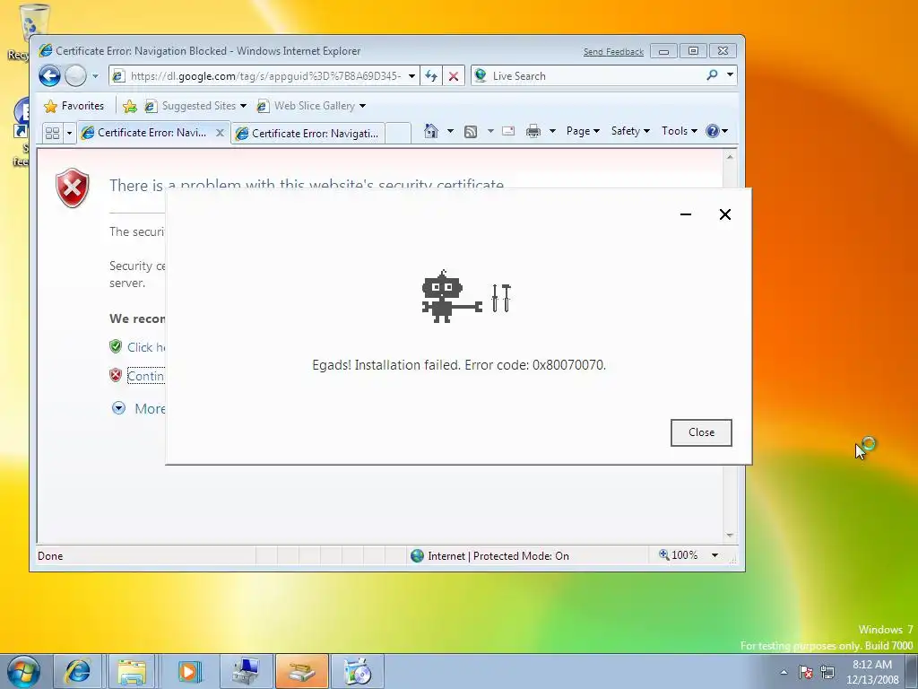Screen dimensions: 918x689
Task: Open the search provider options dropdown
Action: click(730, 75)
